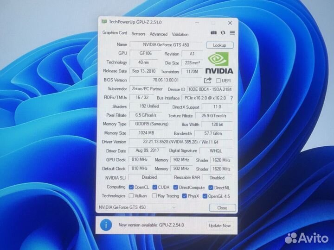Minimize the GPU-Z window
The image size is (334, 250).
197,23
